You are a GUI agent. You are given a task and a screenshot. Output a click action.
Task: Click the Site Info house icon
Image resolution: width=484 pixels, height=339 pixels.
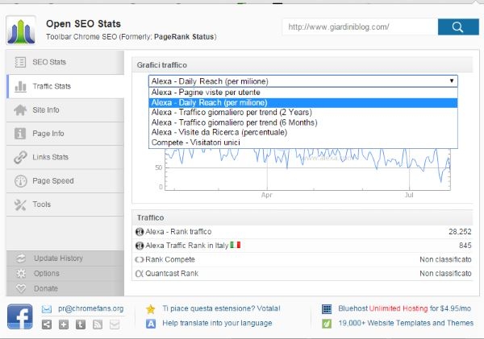click(20, 110)
